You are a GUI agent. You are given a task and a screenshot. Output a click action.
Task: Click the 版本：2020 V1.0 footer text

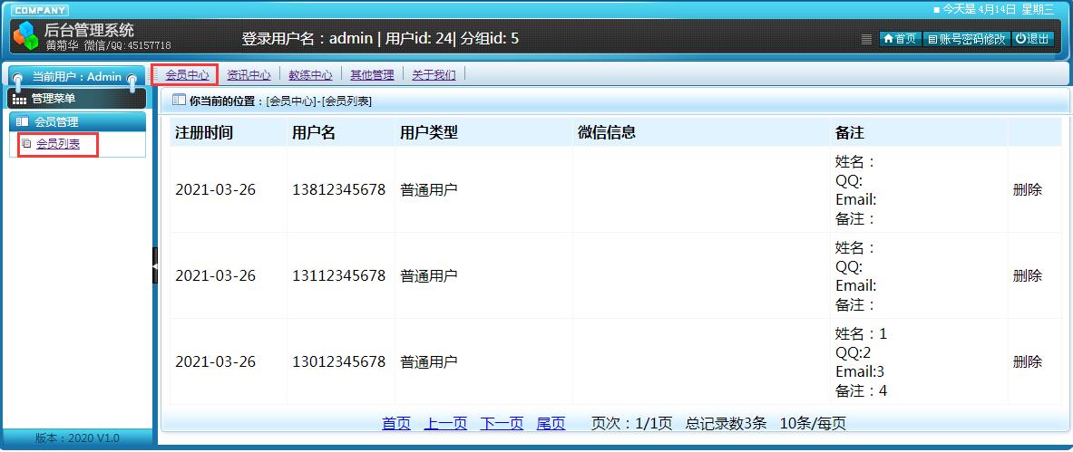pos(77,438)
